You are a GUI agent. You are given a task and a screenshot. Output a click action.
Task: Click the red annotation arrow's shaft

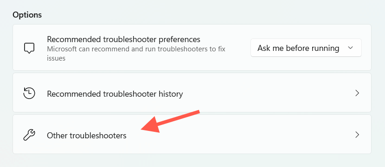pyautogui.click(x=179, y=118)
